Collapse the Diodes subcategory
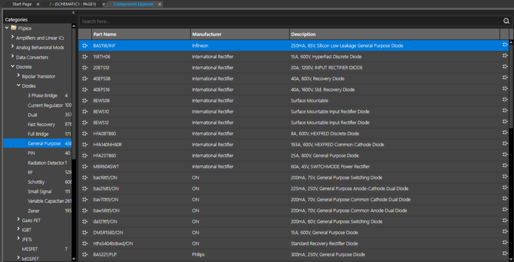The height and width of the screenshot is (262, 514). pyautogui.click(x=19, y=85)
